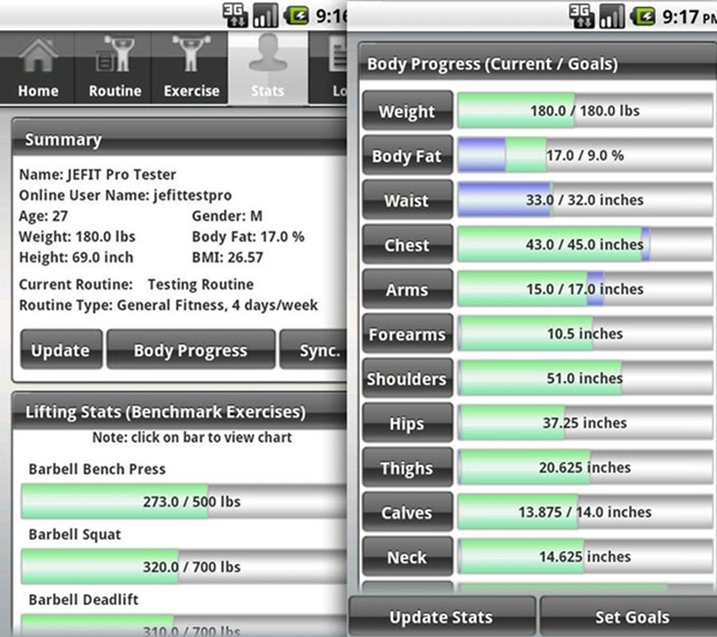Tap the Sync button
This screenshot has width=717, height=637.
(x=313, y=349)
